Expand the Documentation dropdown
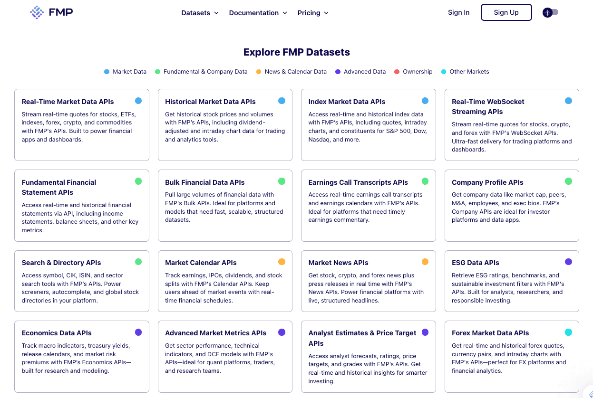Image resolution: width=593 pixels, height=398 pixels. pyautogui.click(x=258, y=13)
